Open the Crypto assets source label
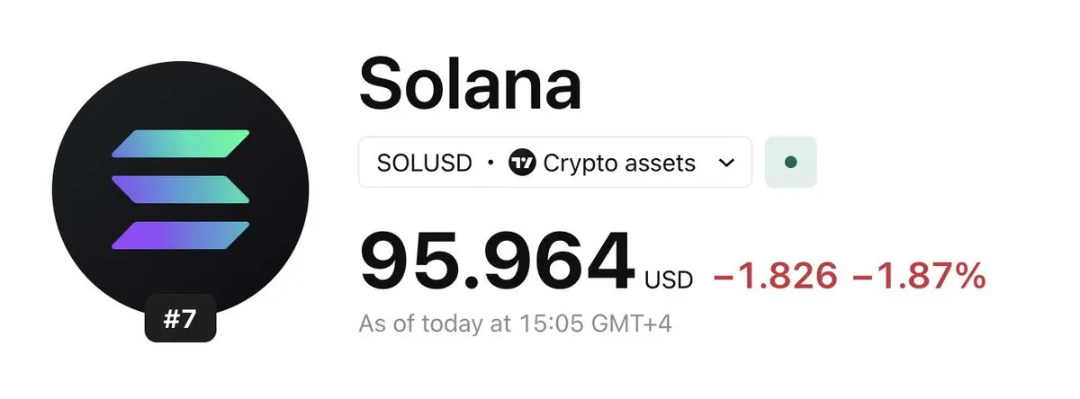The height and width of the screenshot is (399, 1080). tap(619, 163)
